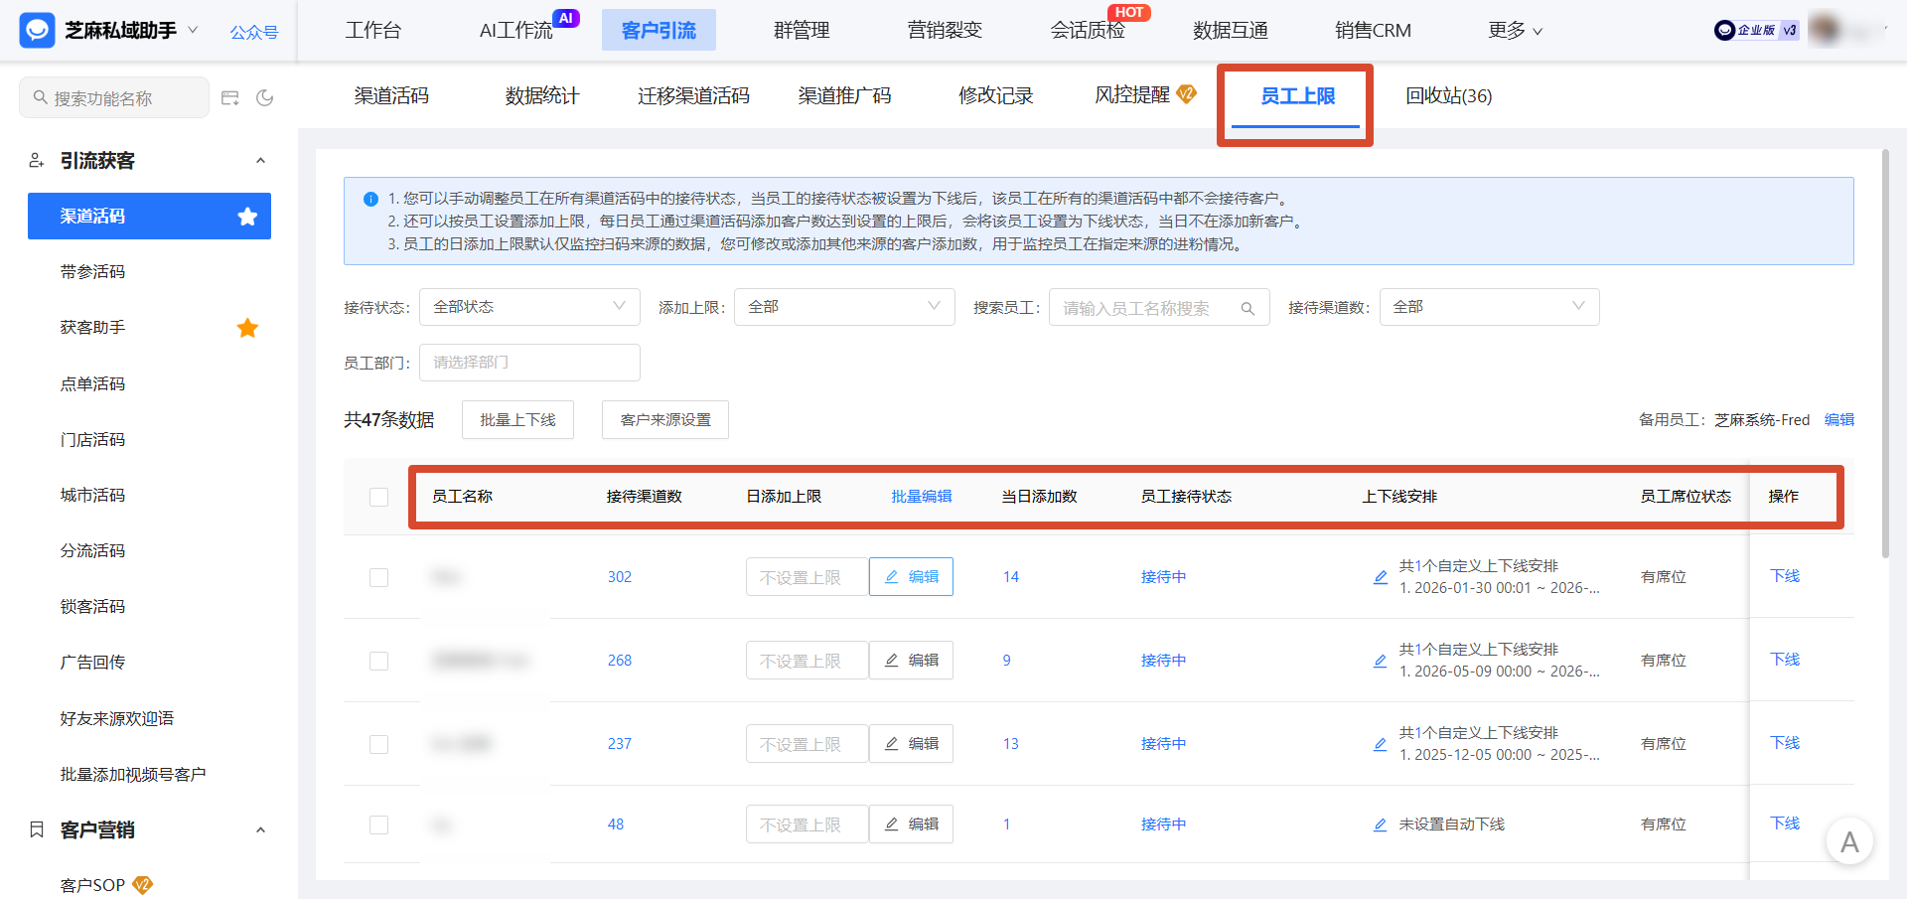Open the AI工作流 menu
This screenshot has width=1907, height=899.
[515, 31]
